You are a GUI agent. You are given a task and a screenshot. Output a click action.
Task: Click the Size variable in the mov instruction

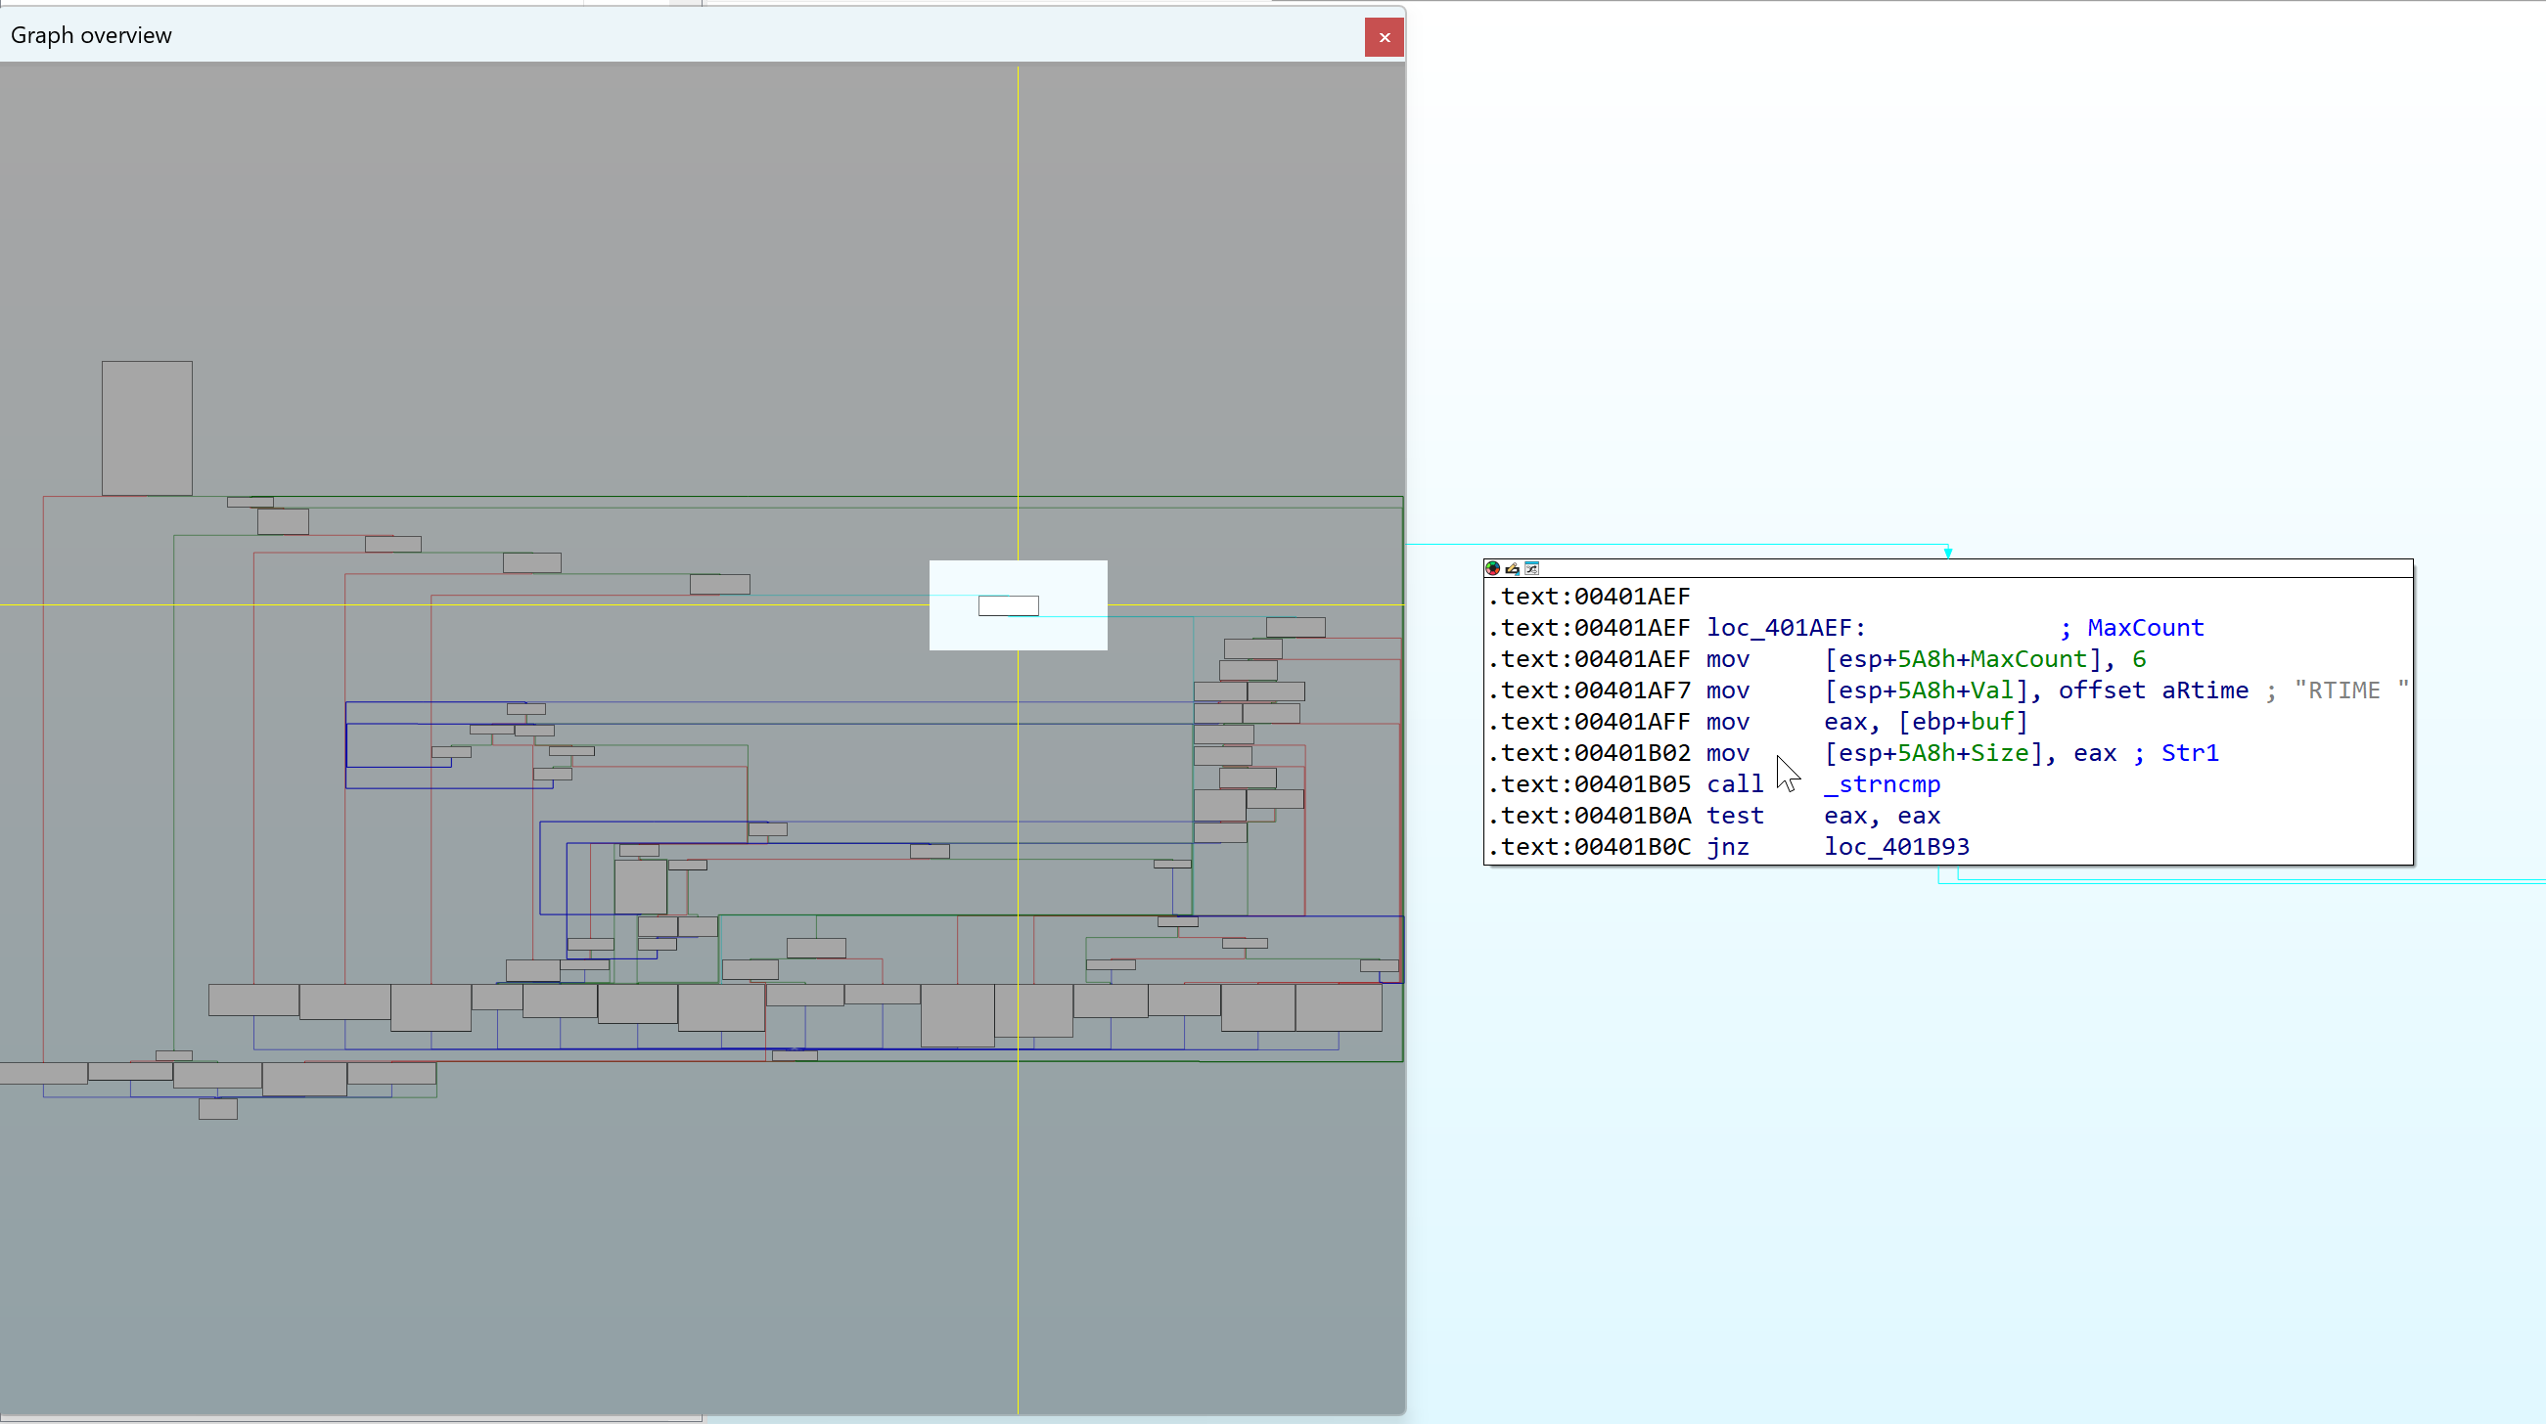1999,753
